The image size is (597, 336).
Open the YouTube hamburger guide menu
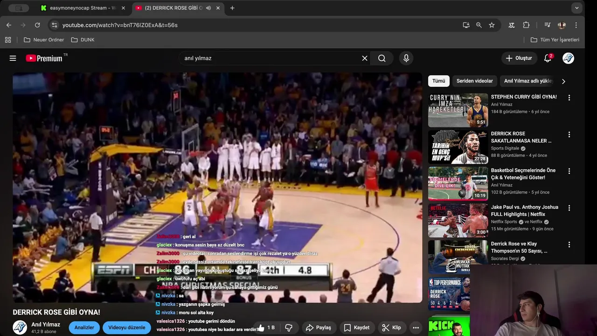(x=13, y=58)
